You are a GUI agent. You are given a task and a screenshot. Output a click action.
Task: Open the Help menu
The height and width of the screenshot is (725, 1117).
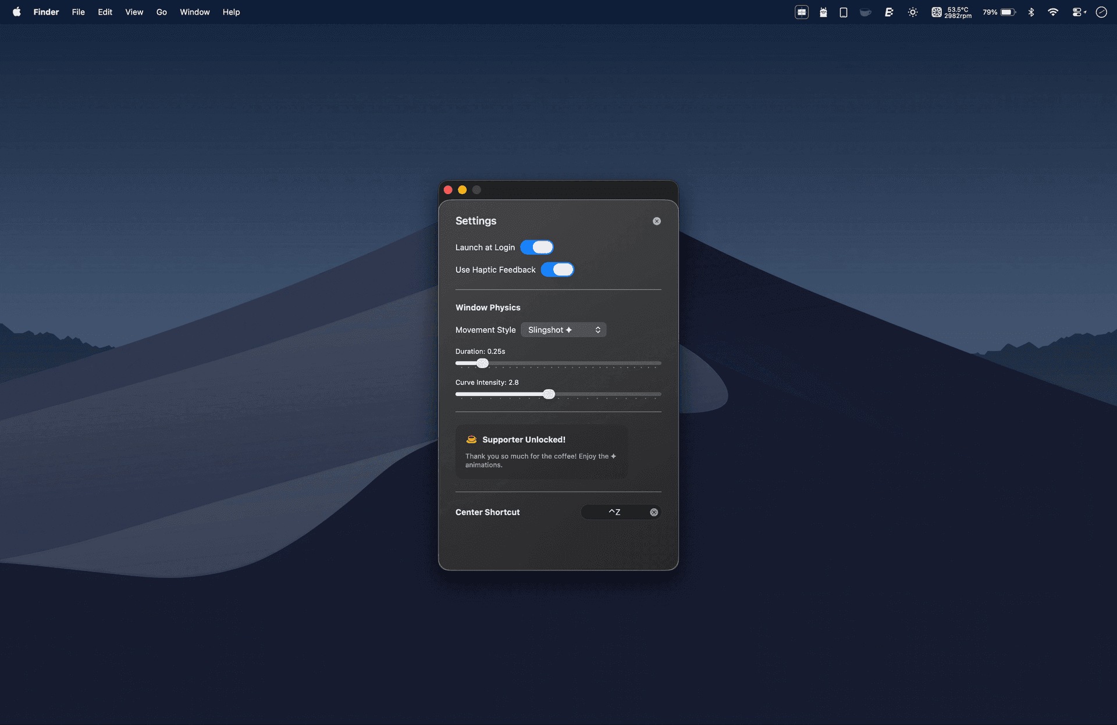pos(231,12)
